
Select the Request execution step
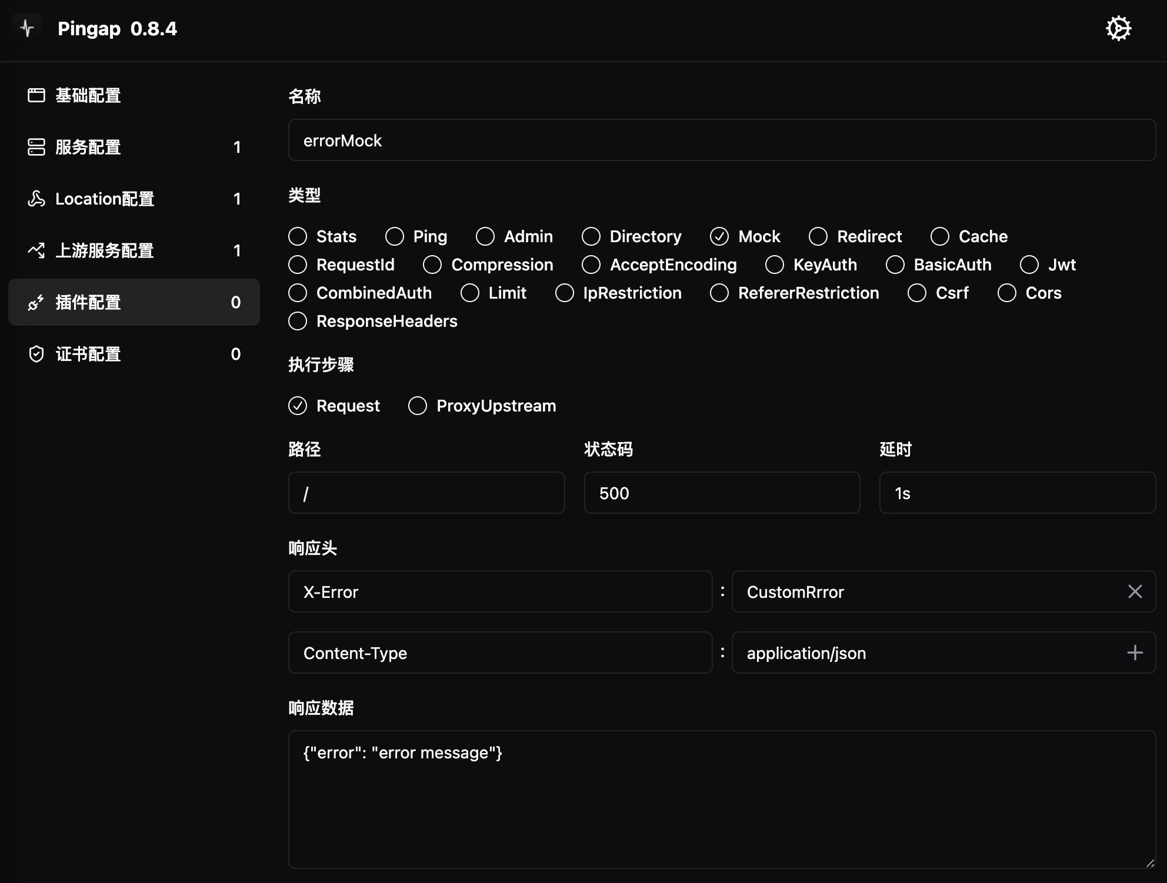(x=297, y=405)
